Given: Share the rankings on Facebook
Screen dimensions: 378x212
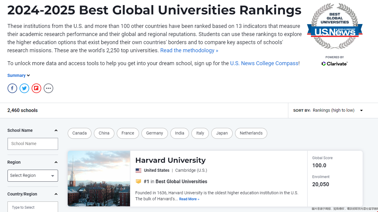Looking at the screenshot, I should (x=12, y=88).
